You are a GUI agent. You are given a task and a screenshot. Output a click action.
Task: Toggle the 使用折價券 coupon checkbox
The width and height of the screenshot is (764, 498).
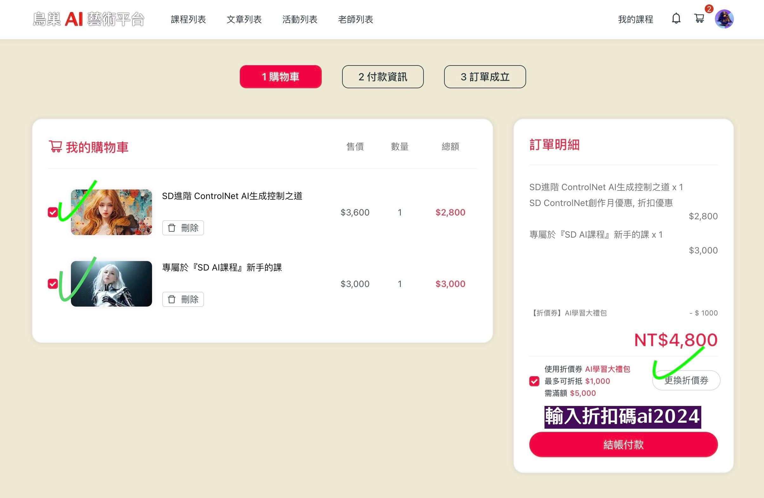[x=534, y=381]
